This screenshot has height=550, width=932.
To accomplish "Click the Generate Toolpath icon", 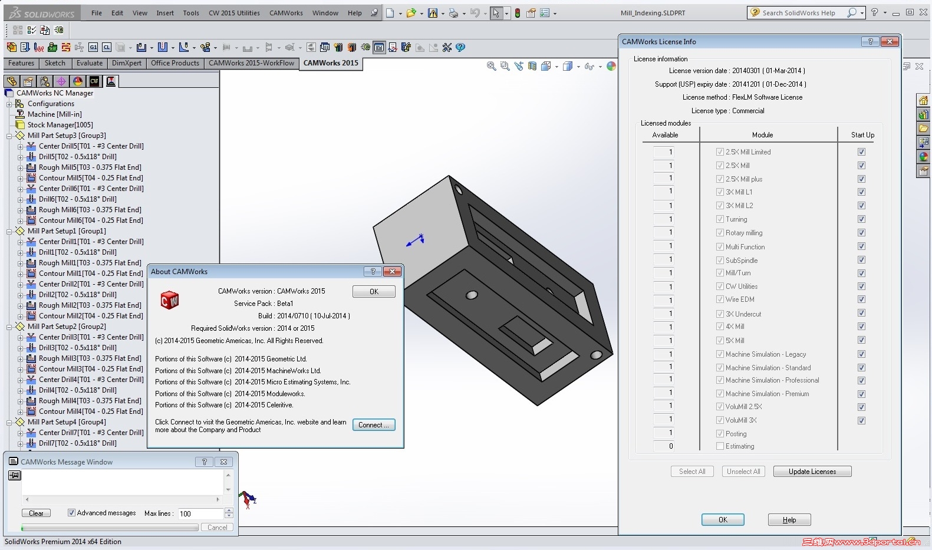I will [x=39, y=47].
